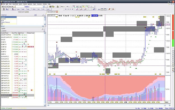Select the 'futures 2 hour up' watch list
Image resolution: width=175 pixels, height=110 pixels.
pyautogui.click(x=9, y=22)
